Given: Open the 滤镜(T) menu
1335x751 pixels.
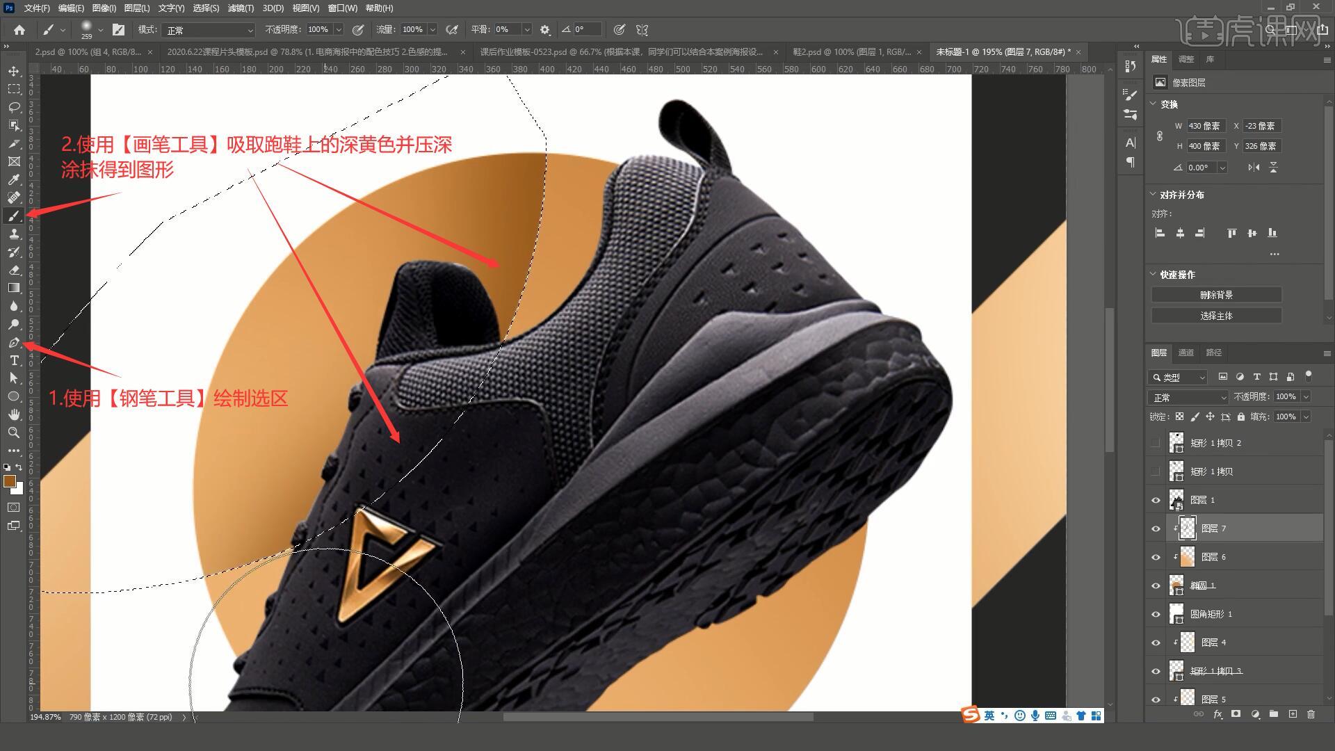Looking at the screenshot, I should tap(241, 8).
